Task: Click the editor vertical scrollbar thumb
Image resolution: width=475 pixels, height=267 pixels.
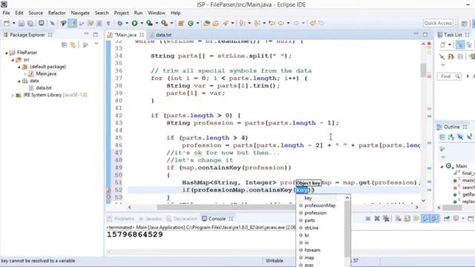Action: [423, 70]
